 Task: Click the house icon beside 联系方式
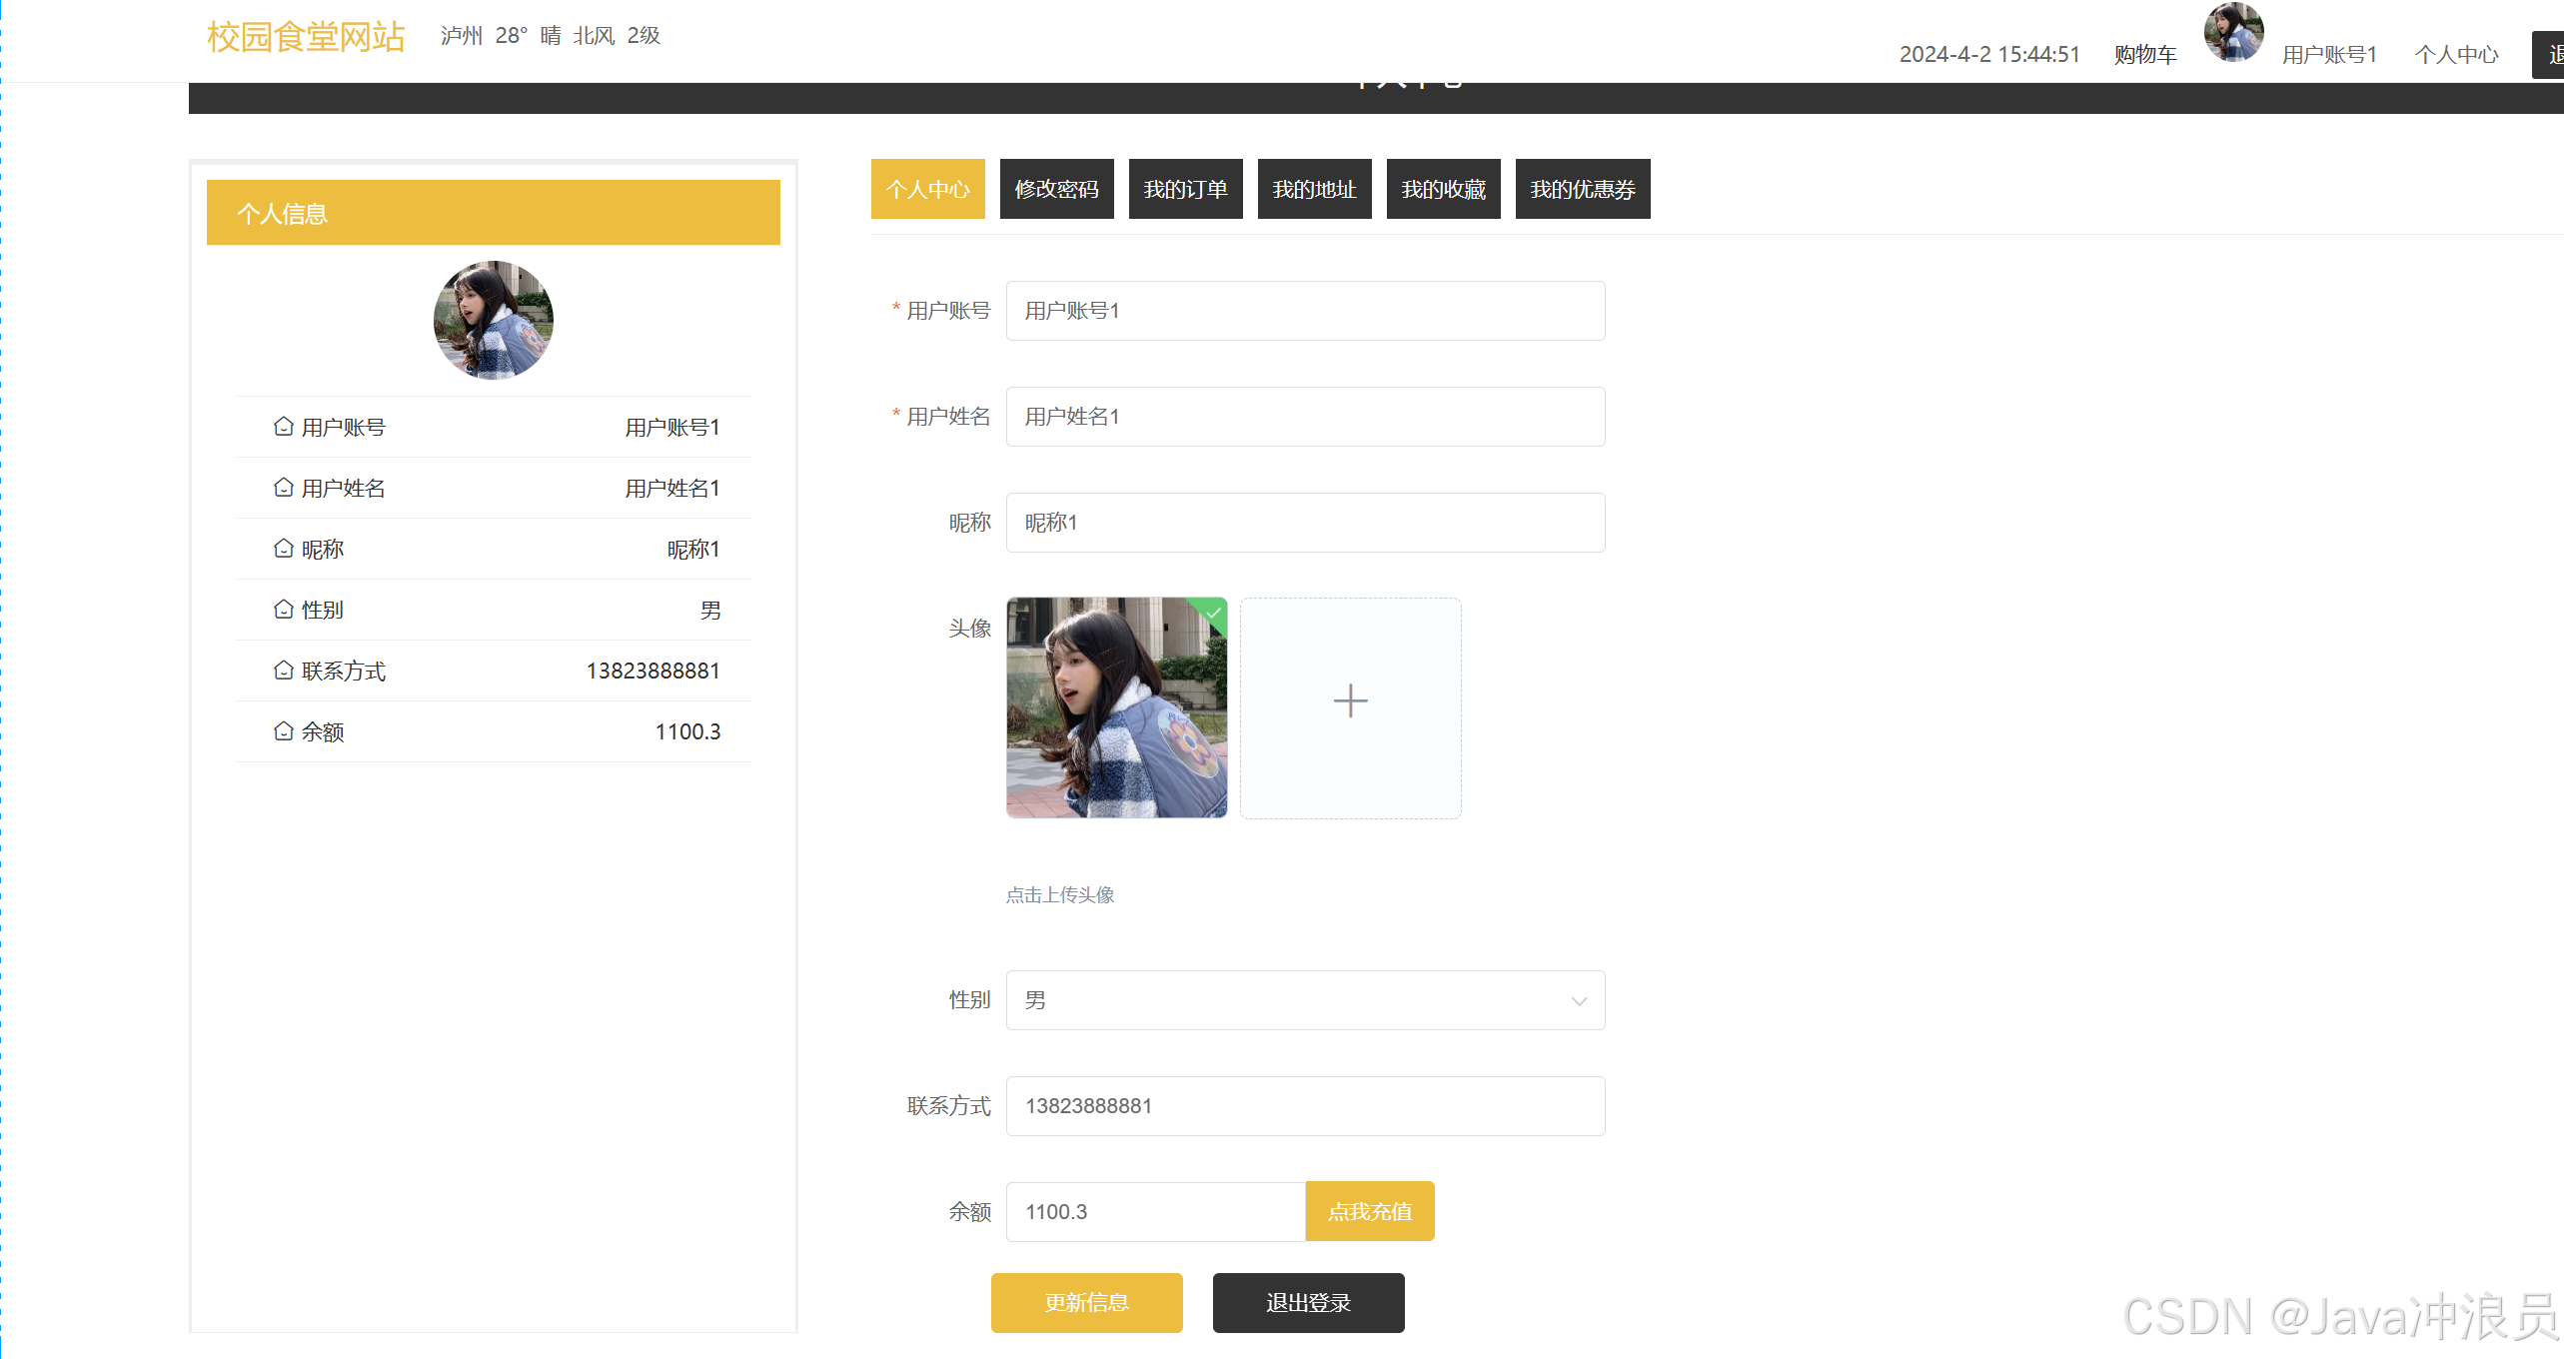284,671
